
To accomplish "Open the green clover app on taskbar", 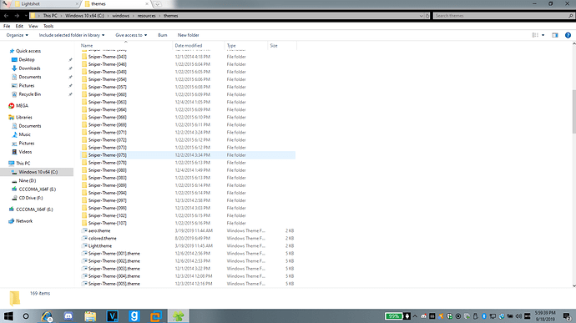I will click(x=178, y=316).
